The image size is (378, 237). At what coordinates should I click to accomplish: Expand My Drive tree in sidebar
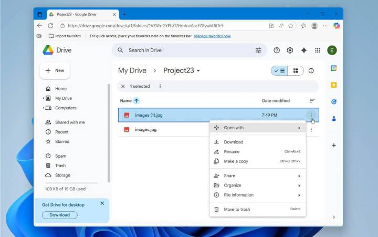43,98
